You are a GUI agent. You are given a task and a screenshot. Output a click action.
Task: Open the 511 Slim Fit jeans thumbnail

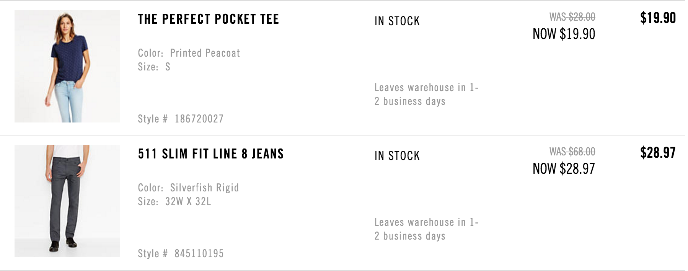(x=67, y=201)
